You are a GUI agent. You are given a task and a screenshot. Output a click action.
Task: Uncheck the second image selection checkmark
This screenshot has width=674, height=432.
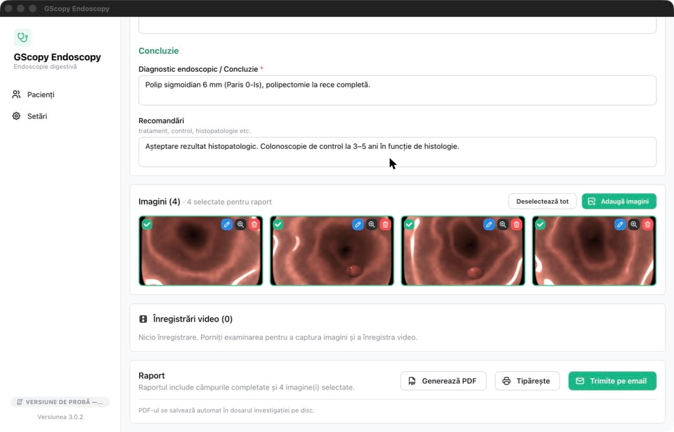click(x=278, y=224)
